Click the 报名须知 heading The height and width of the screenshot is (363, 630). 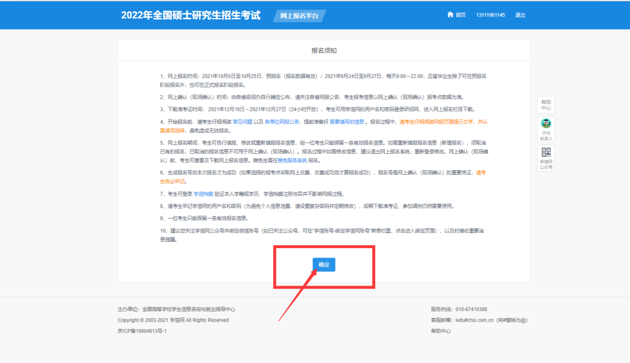pyautogui.click(x=324, y=51)
